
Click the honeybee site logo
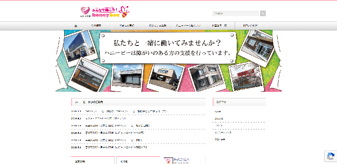(105, 12)
